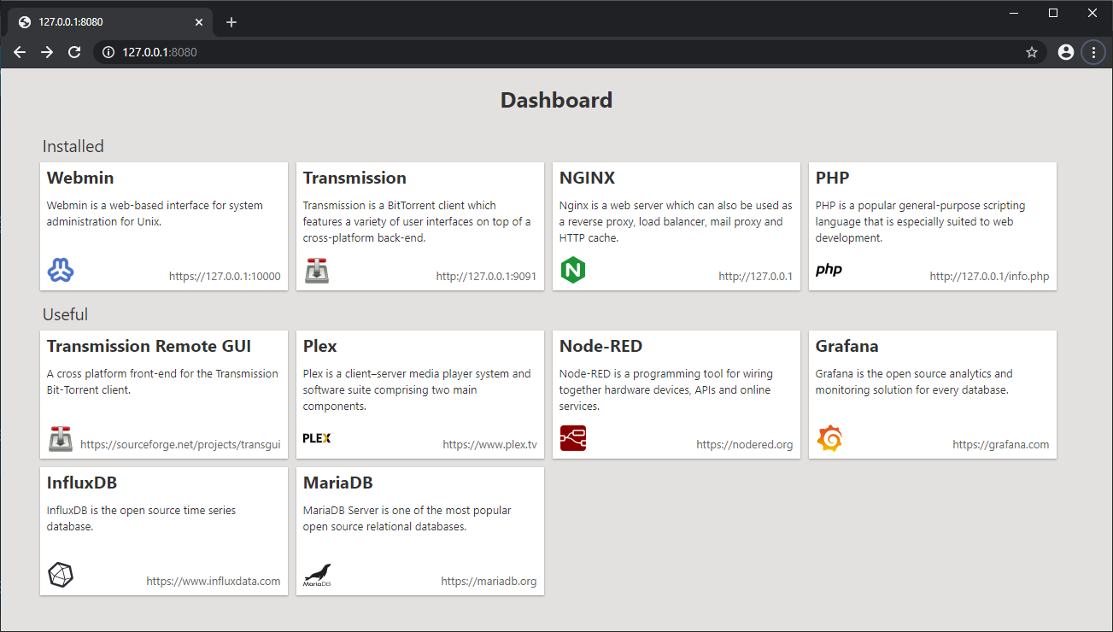This screenshot has width=1113, height=632.
Task: Click the Grafana card title
Action: (x=847, y=346)
